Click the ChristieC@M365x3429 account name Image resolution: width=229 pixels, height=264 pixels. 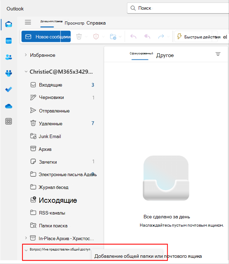tap(61, 72)
